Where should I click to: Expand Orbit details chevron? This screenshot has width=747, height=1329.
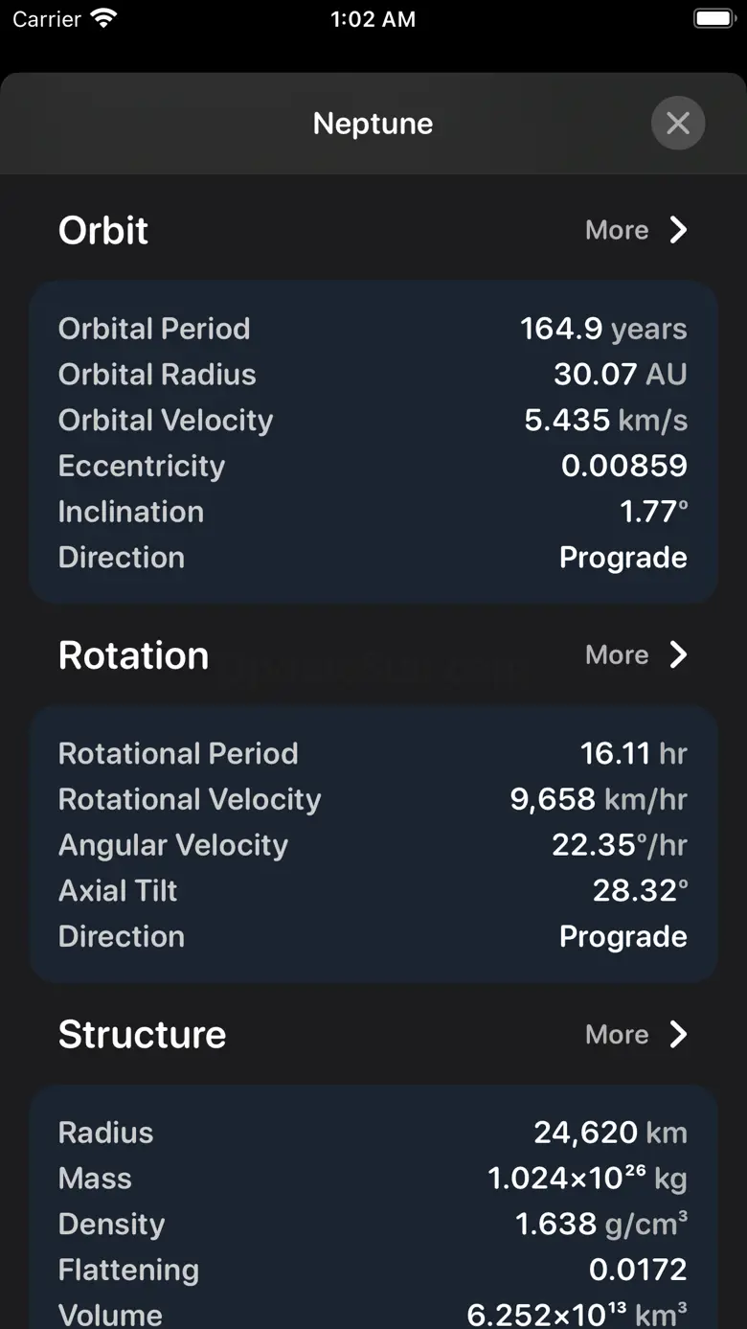[x=678, y=230]
